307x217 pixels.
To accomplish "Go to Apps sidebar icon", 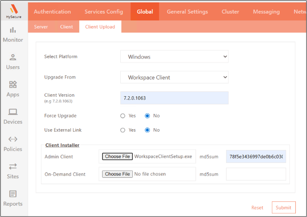I will point(13,85).
